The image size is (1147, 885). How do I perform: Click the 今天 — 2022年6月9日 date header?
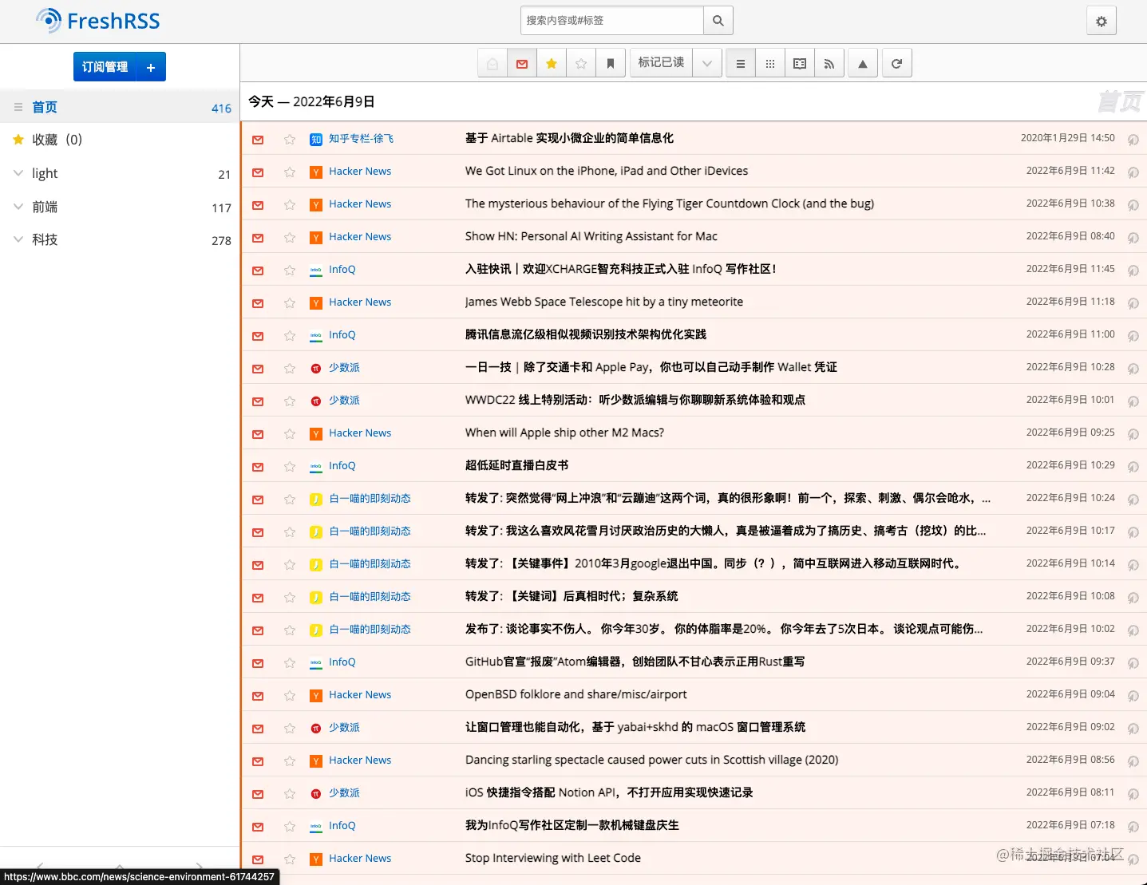(311, 101)
